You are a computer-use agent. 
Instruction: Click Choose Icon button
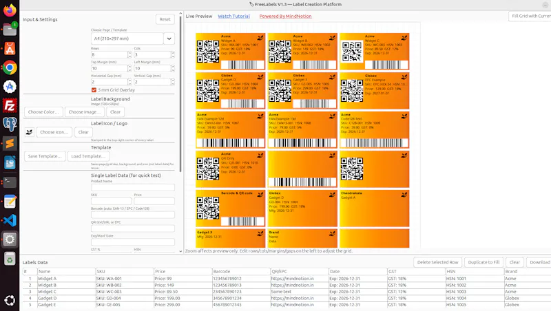click(54, 132)
